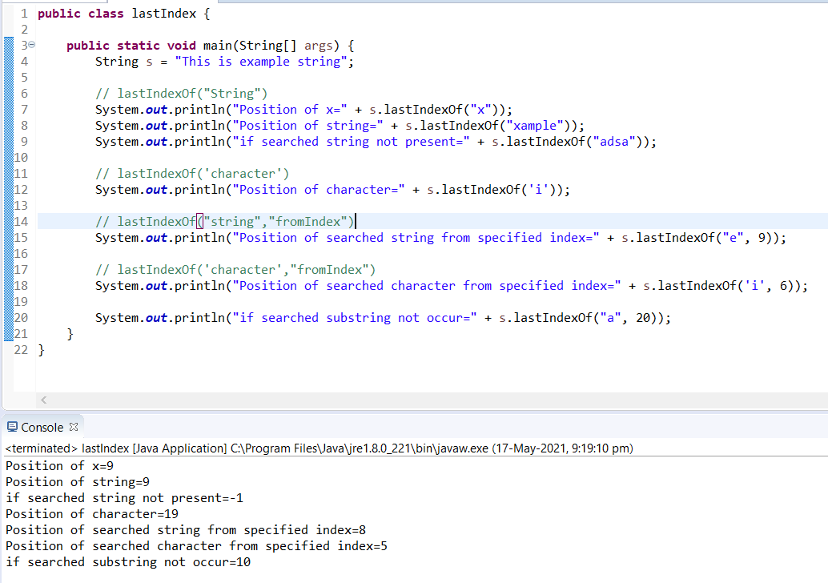Click the 'i' argument on line 12
Image resolution: width=828 pixels, height=583 pixels.
pyautogui.click(x=539, y=190)
